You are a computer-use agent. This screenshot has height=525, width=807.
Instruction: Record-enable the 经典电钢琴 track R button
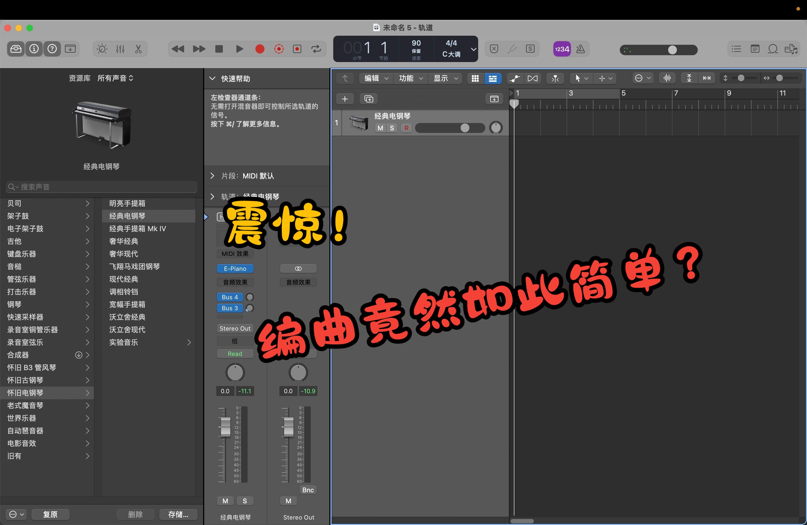click(x=406, y=128)
